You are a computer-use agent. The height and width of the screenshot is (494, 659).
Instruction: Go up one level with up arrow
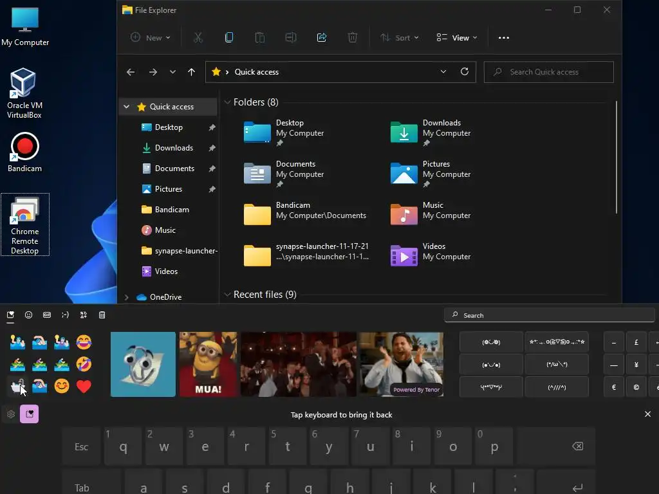191,72
